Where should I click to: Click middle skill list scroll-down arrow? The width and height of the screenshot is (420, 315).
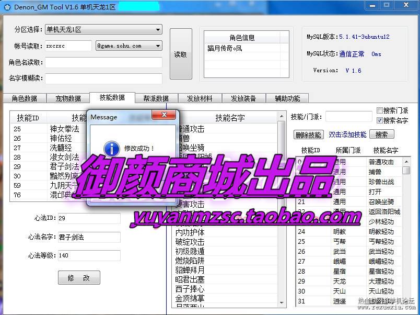tap(281, 302)
